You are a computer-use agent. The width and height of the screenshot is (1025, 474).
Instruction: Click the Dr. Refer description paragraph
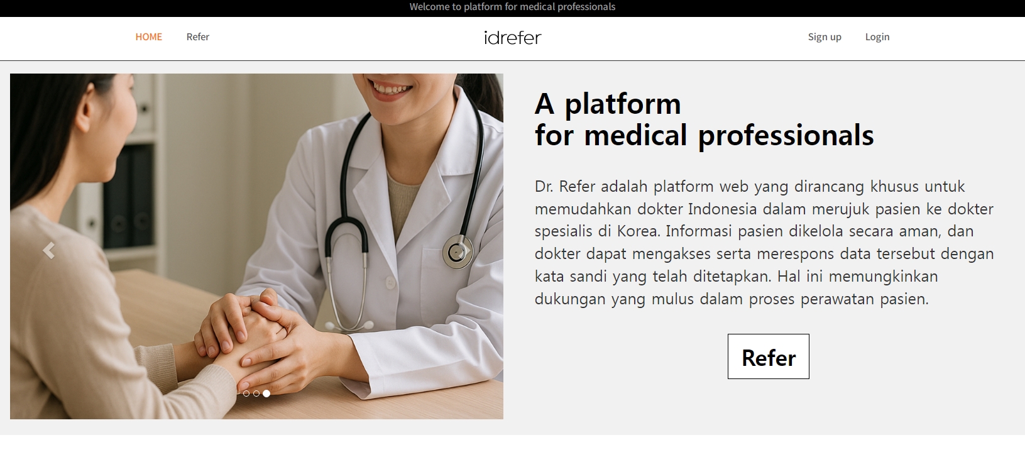[x=764, y=243]
